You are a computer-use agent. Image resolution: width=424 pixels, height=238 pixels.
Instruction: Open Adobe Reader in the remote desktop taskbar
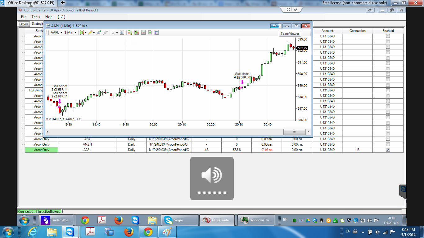(x=102, y=220)
